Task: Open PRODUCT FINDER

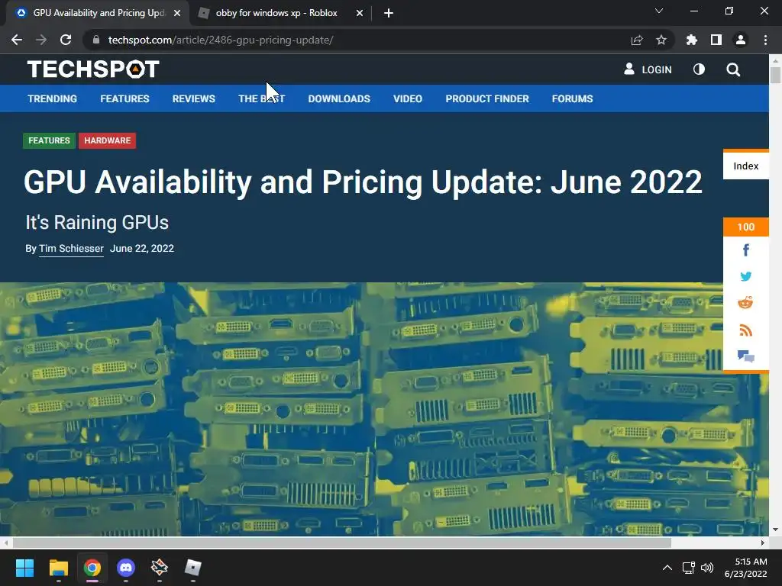Action: tap(487, 98)
